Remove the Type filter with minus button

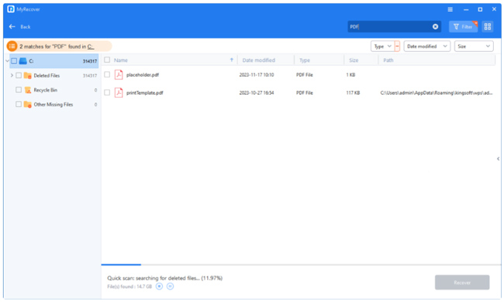tap(397, 47)
